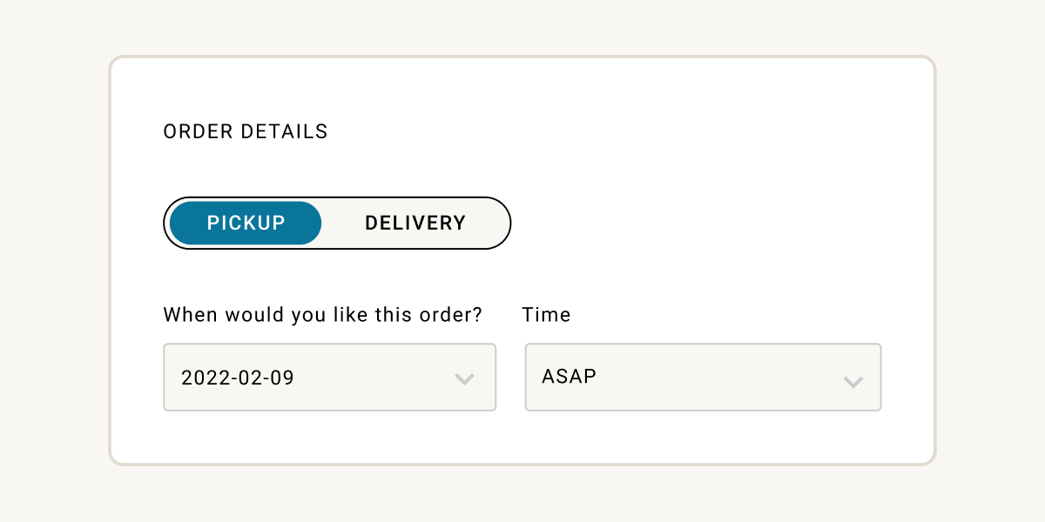Viewport: 1045px width, 522px height.
Task: Expand the time selector arrow
Action: [853, 381]
